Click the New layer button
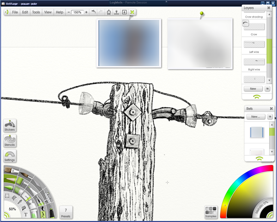 coord(253,89)
